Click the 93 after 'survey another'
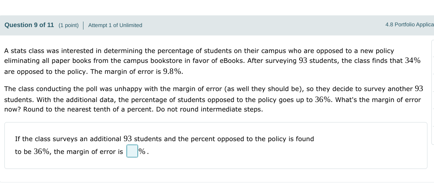This screenshot has width=434, height=185. 419,89
